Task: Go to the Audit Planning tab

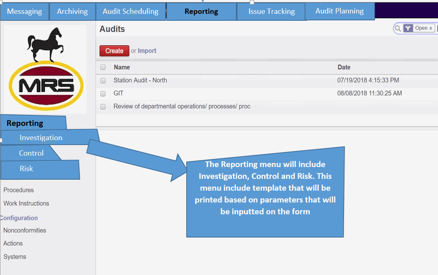Action: point(340,11)
